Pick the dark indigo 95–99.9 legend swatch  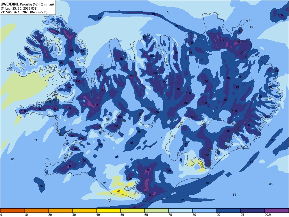253,211
